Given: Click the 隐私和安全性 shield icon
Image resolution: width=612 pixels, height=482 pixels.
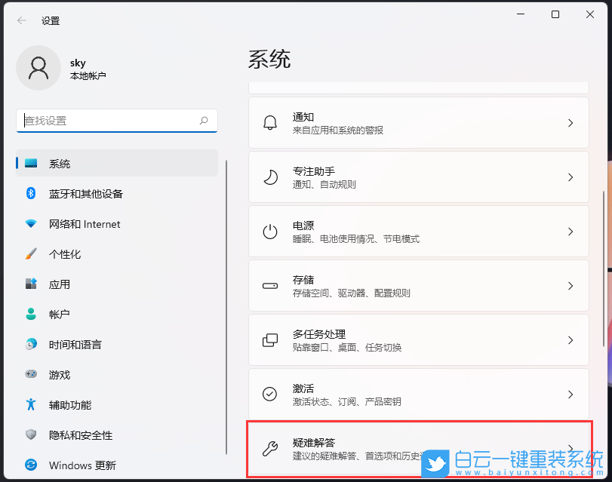Looking at the screenshot, I should pyautogui.click(x=31, y=435).
